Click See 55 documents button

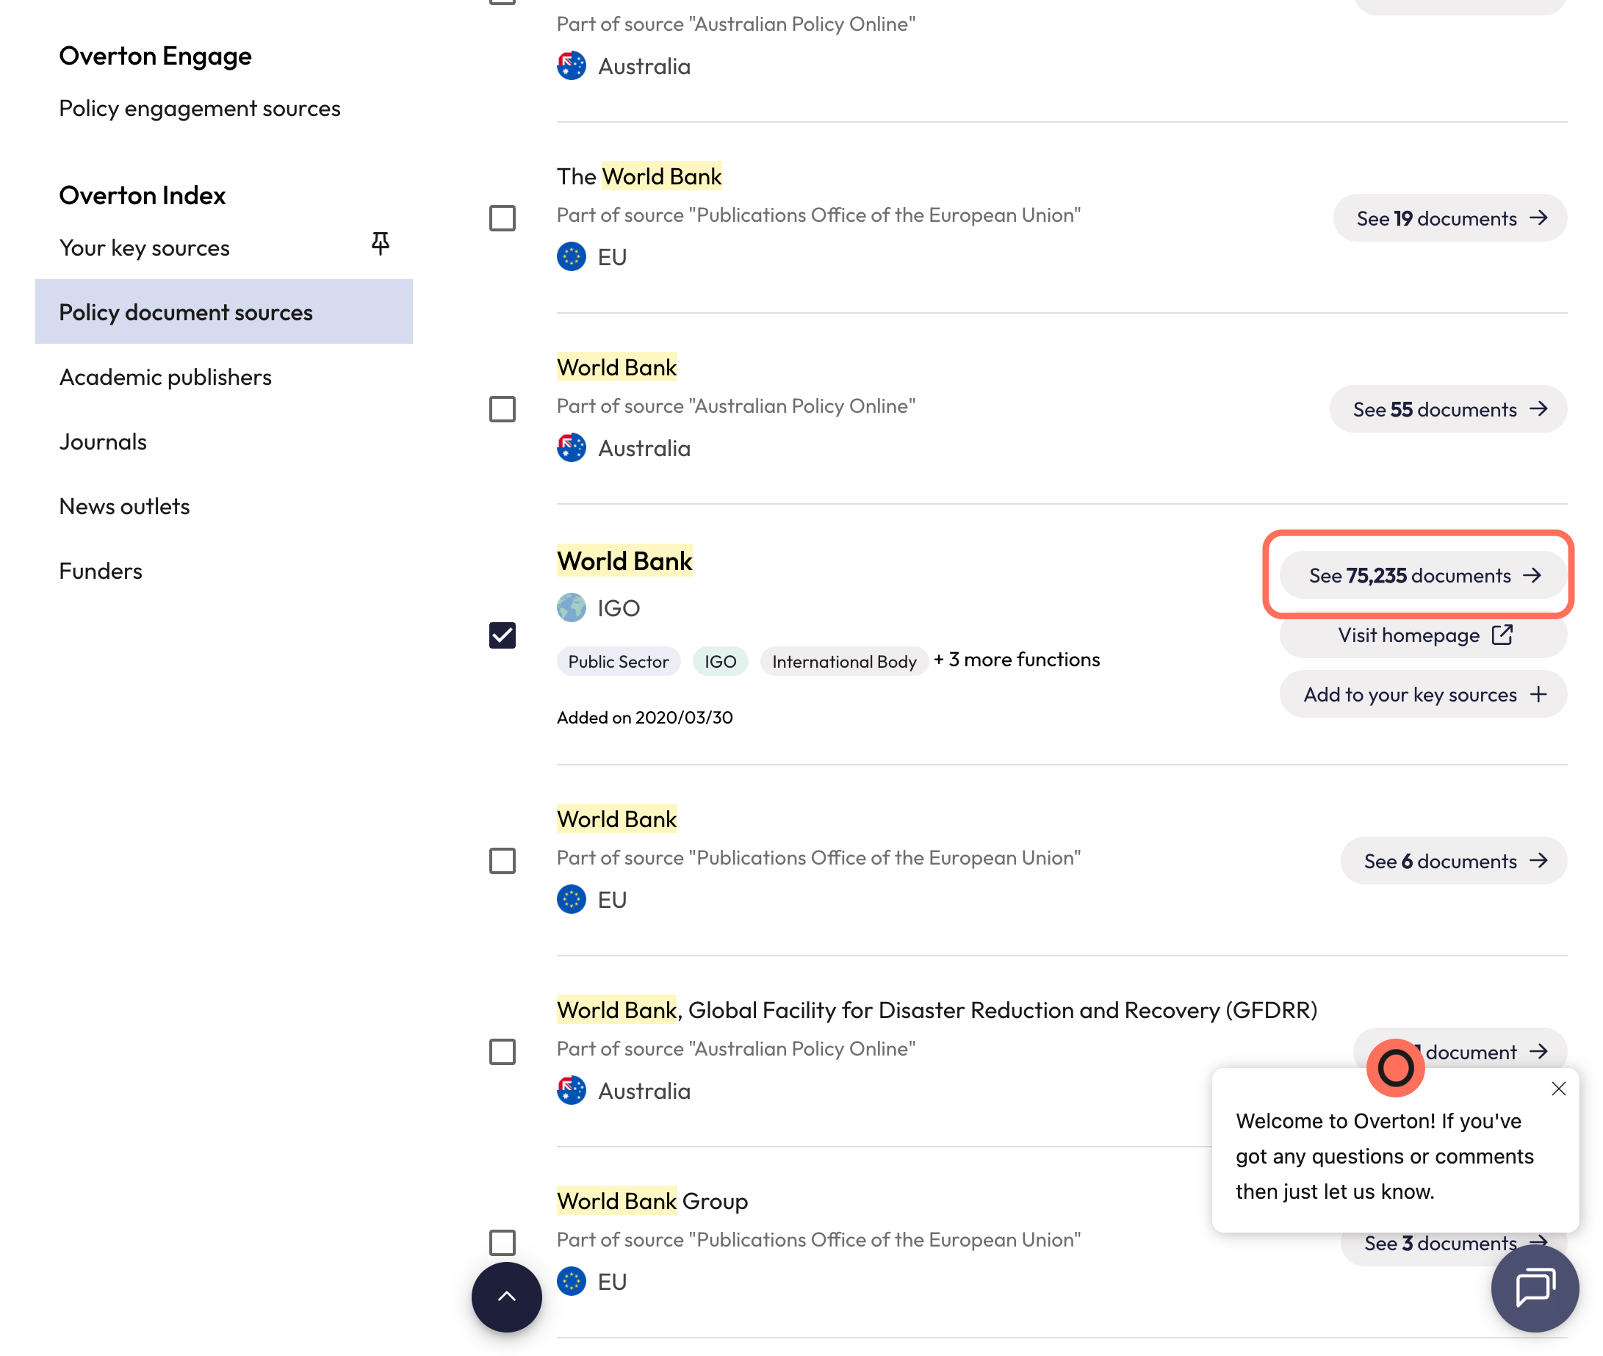1448,408
